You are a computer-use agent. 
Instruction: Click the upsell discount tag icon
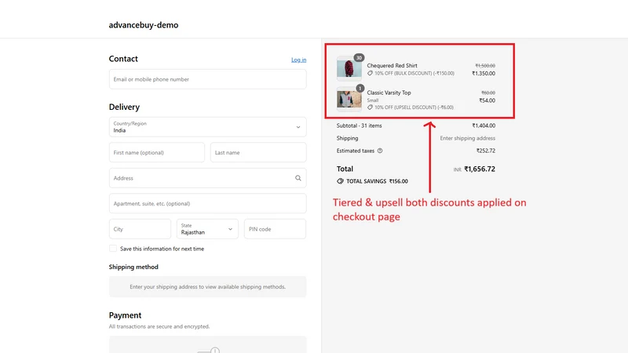click(370, 107)
